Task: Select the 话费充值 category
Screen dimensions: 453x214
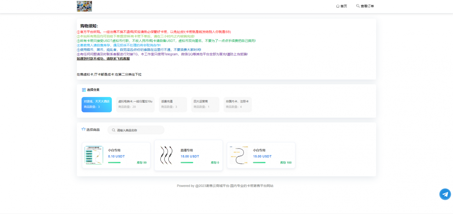Action: 173,104
